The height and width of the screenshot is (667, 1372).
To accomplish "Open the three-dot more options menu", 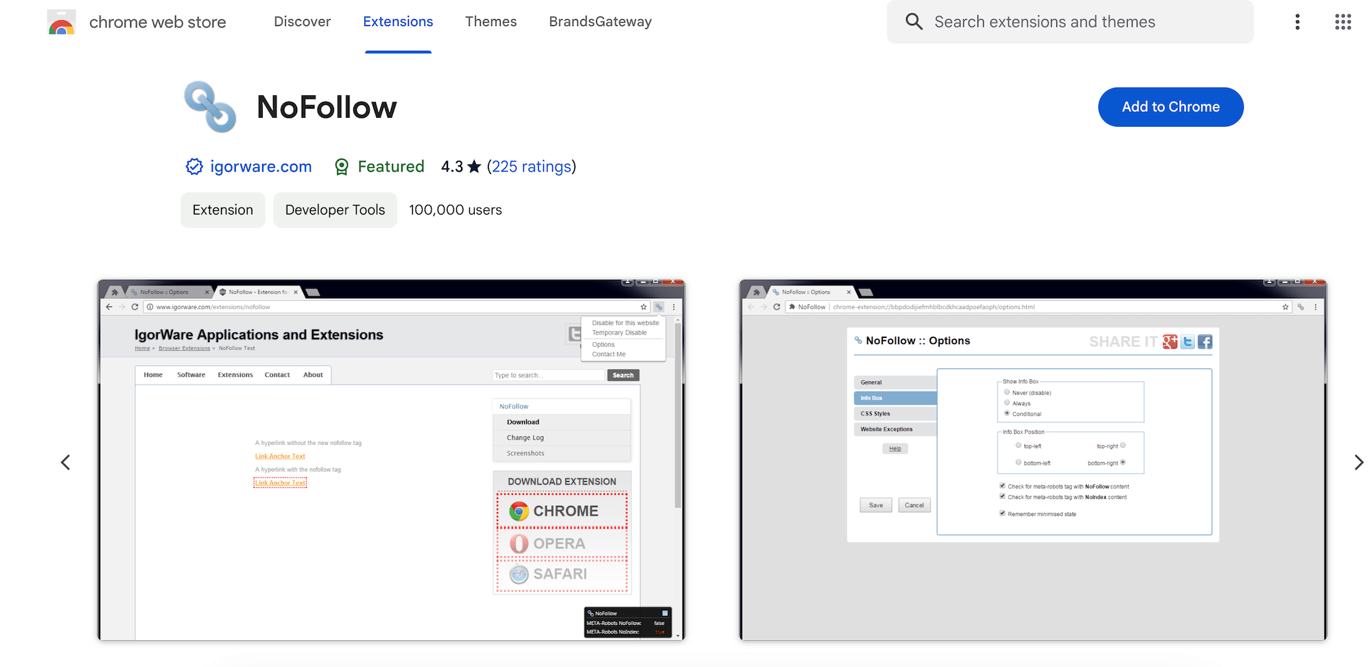I will tap(1297, 22).
